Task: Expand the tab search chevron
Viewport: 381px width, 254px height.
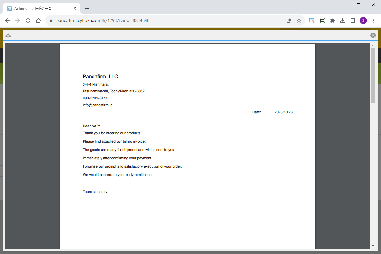Action: point(329,5)
